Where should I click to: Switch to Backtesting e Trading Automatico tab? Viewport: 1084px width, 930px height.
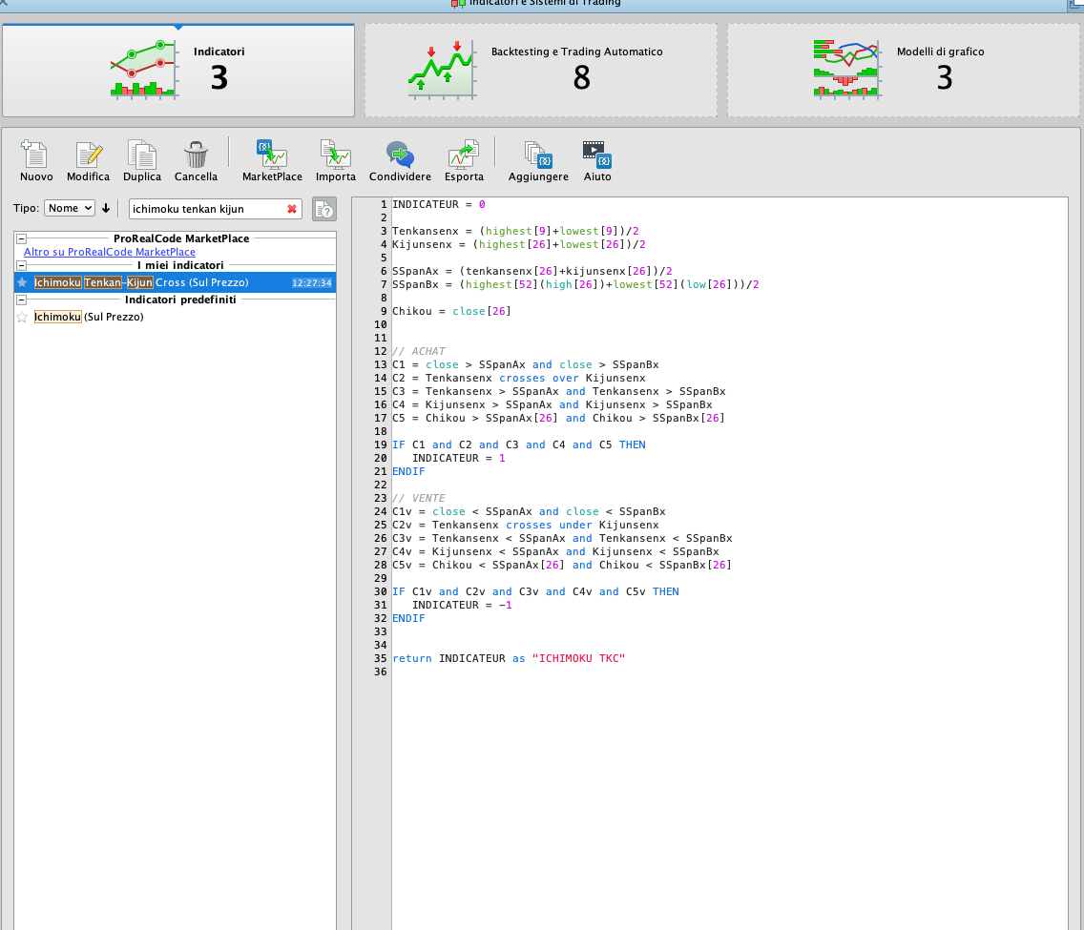coord(541,71)
